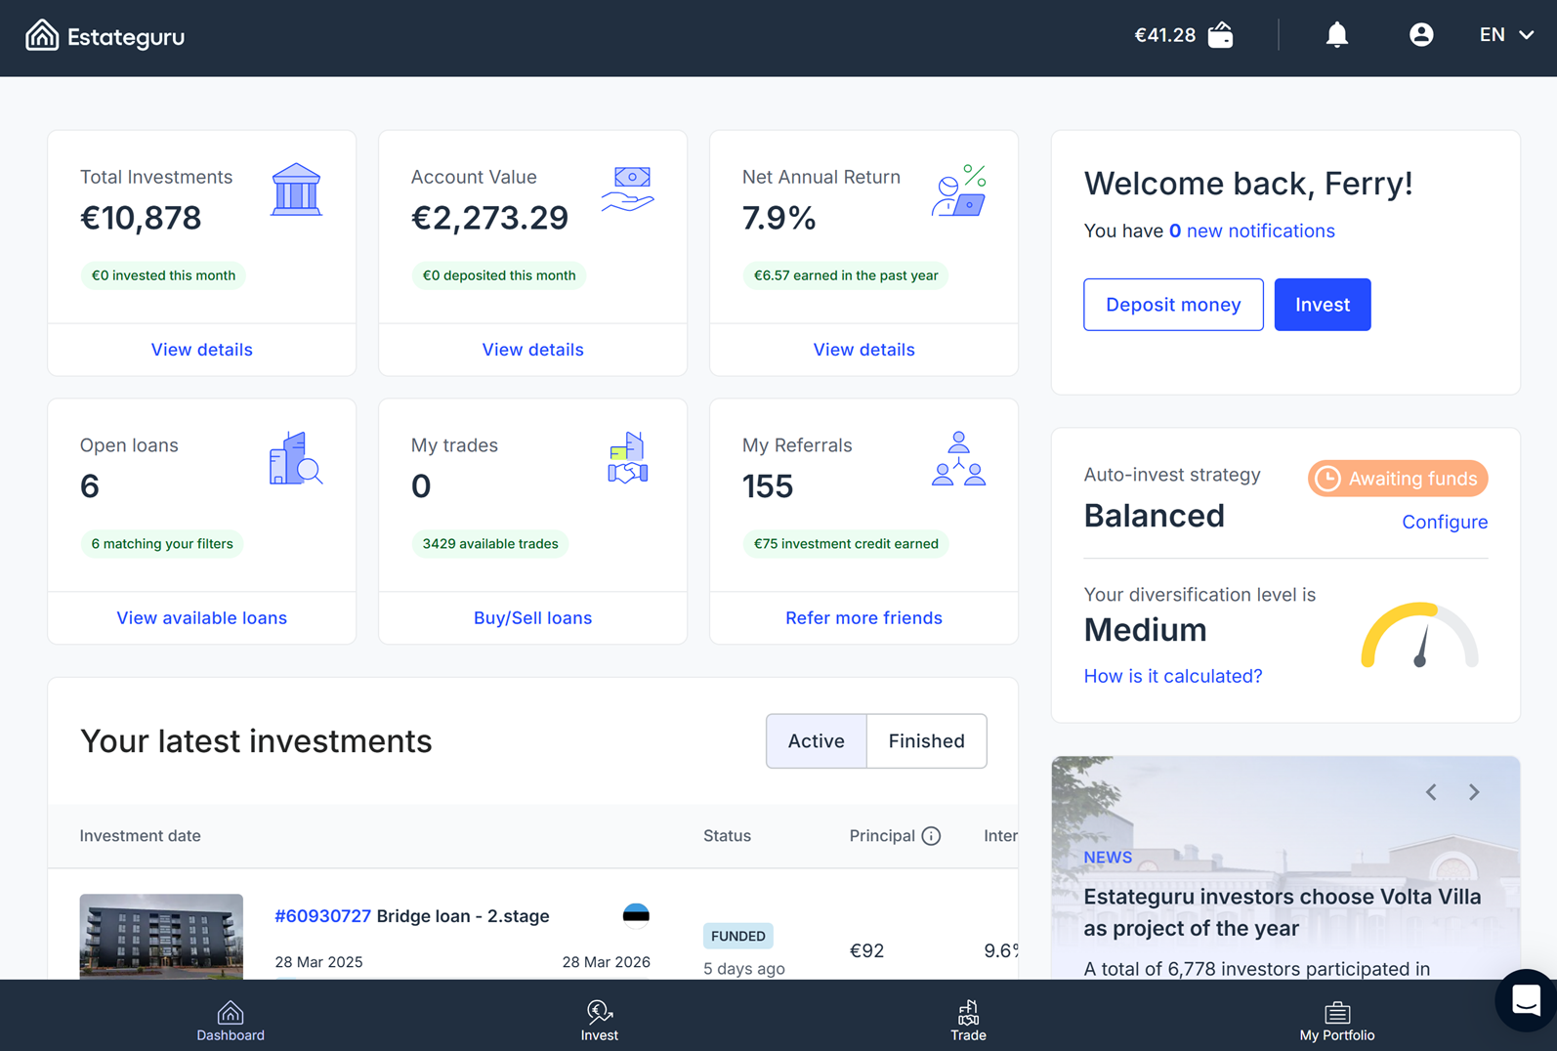Switch to Active investments toggle
1557x1051 pixels.
(816, 741)
